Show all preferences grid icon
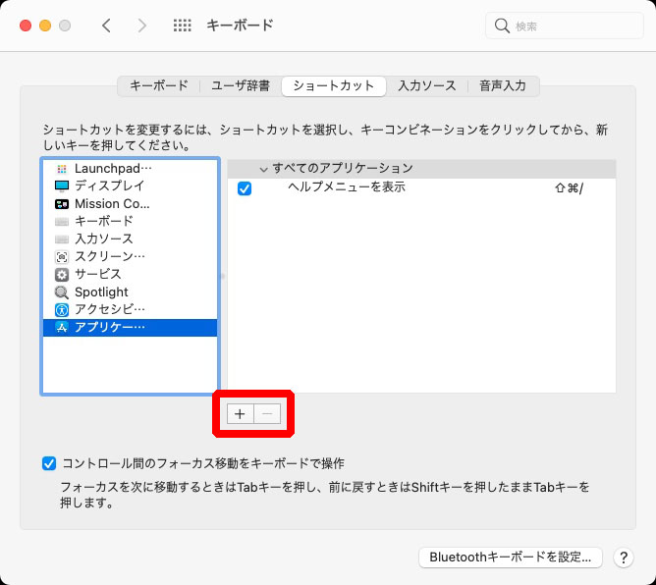Screen dimensions: 656x585 182,26
